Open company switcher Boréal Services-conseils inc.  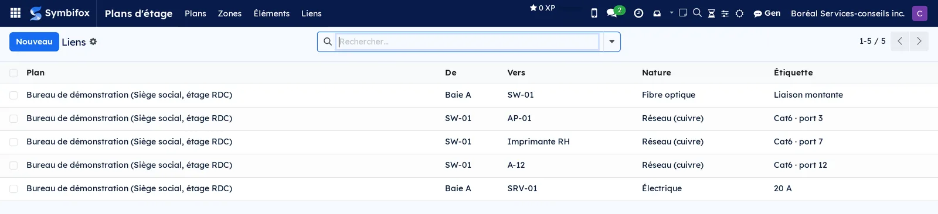coord(848,13)
